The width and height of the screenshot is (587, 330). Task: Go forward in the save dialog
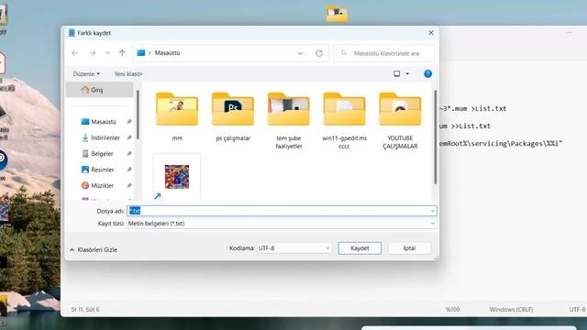click(92, 53)
